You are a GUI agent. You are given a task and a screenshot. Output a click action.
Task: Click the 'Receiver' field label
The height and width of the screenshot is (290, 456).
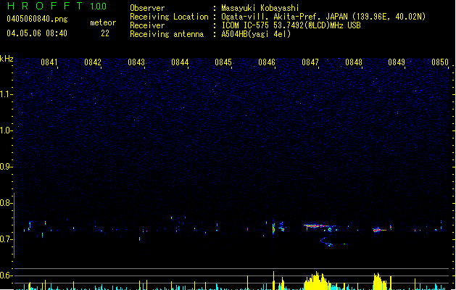(x=147, y=25)
